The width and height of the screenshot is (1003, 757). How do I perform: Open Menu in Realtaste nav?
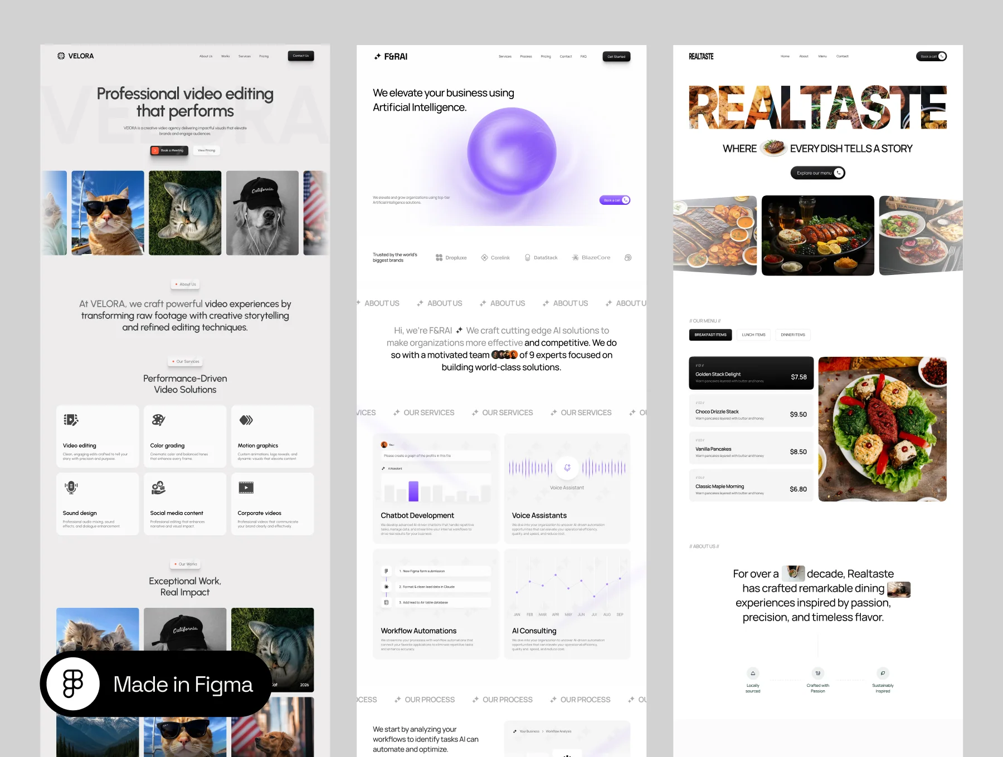click(x=822, y=56)
